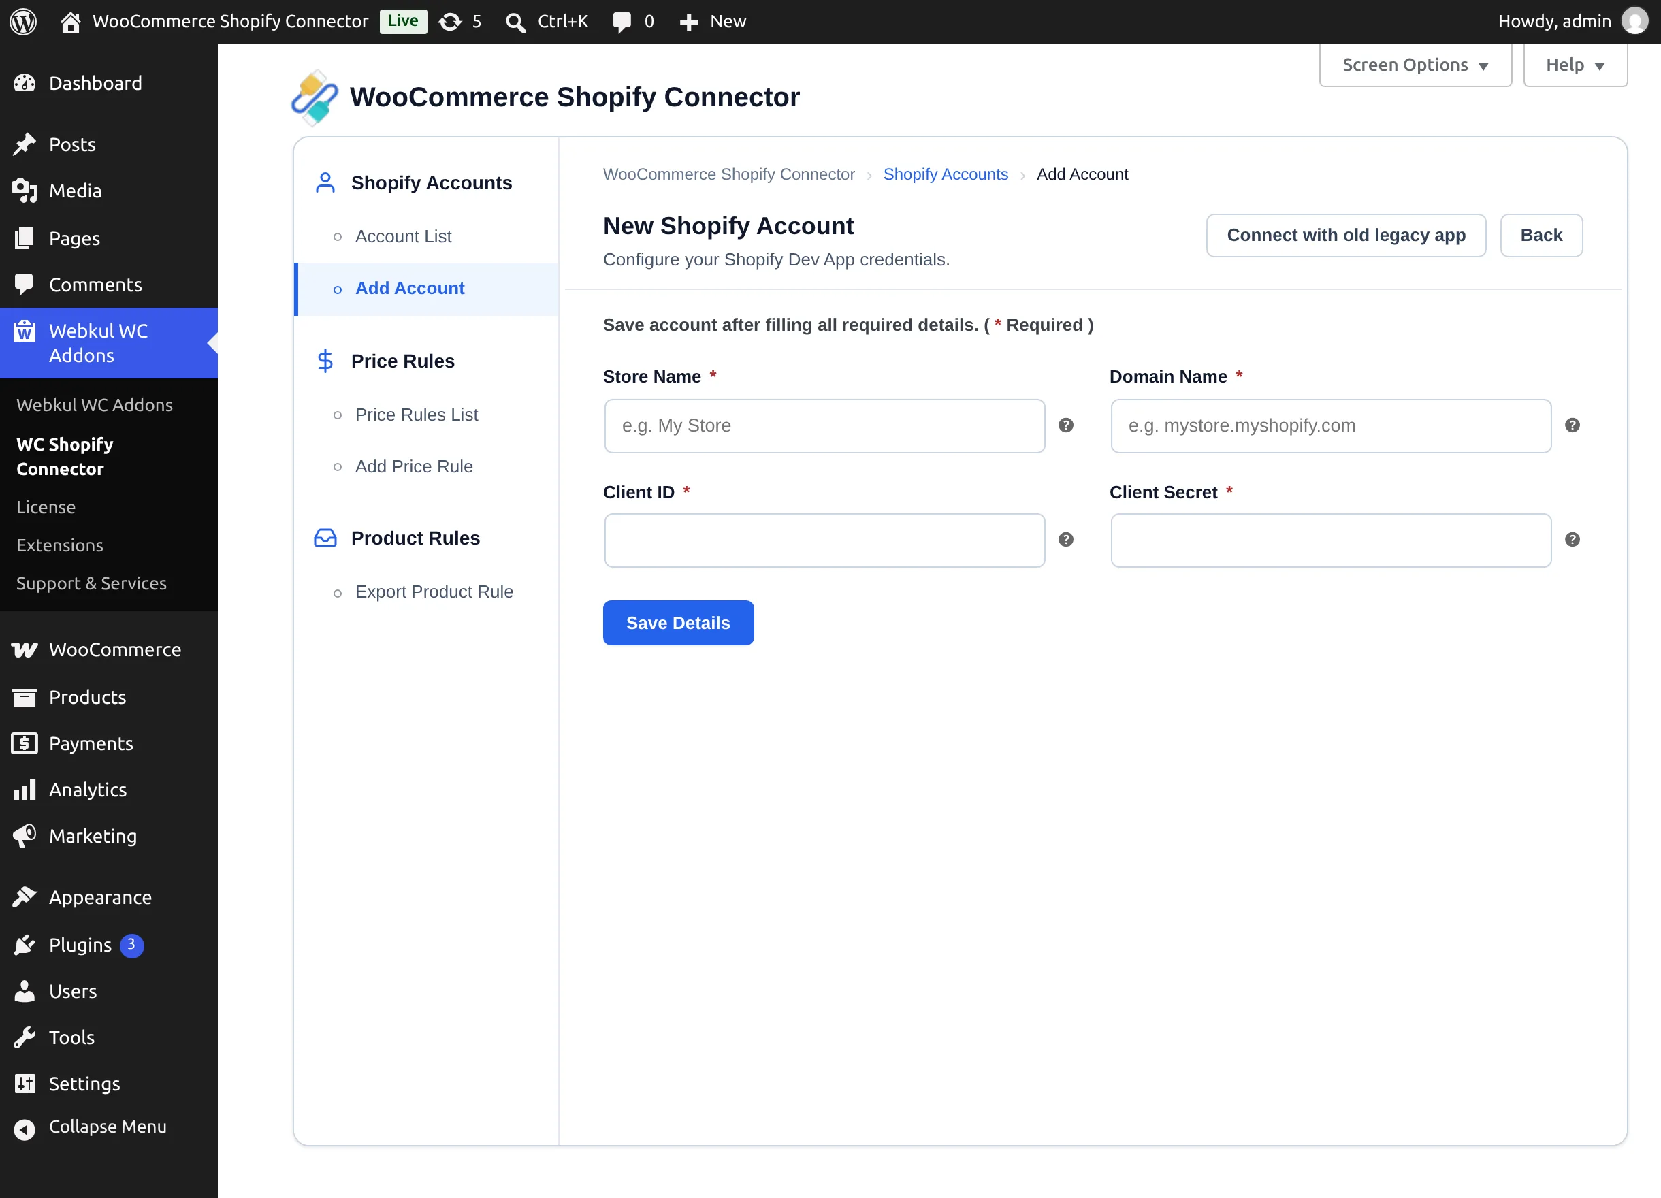The width and height of the screenshot is (1661, 1198).
Task: Open the Settings menu
Action: [108, 1084]
